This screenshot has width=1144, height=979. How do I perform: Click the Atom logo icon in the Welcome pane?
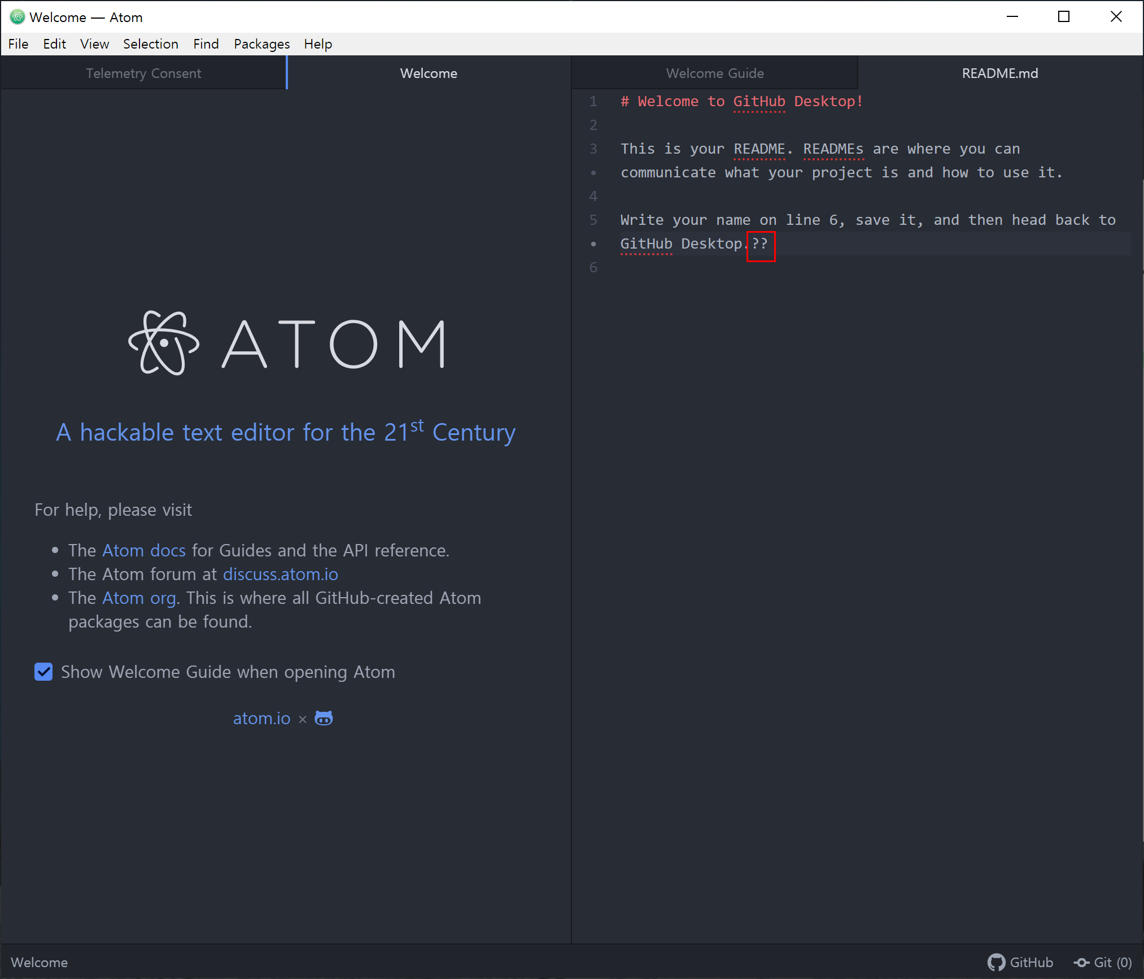164,343
